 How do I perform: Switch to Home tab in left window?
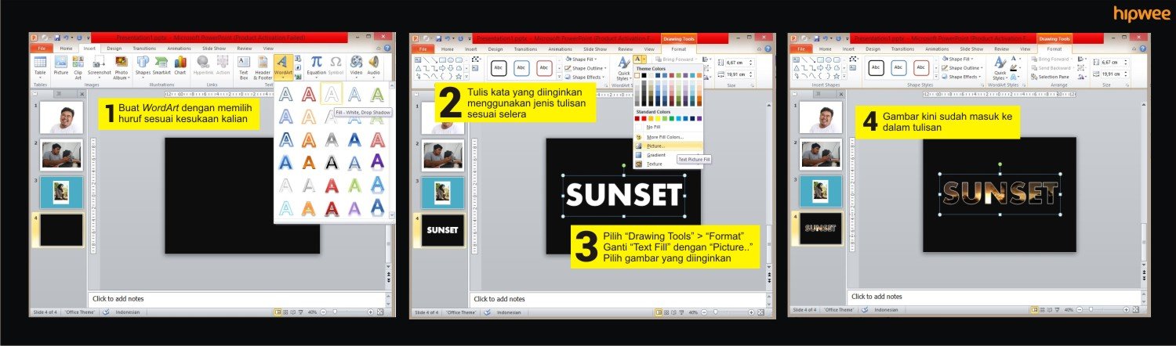66,49
